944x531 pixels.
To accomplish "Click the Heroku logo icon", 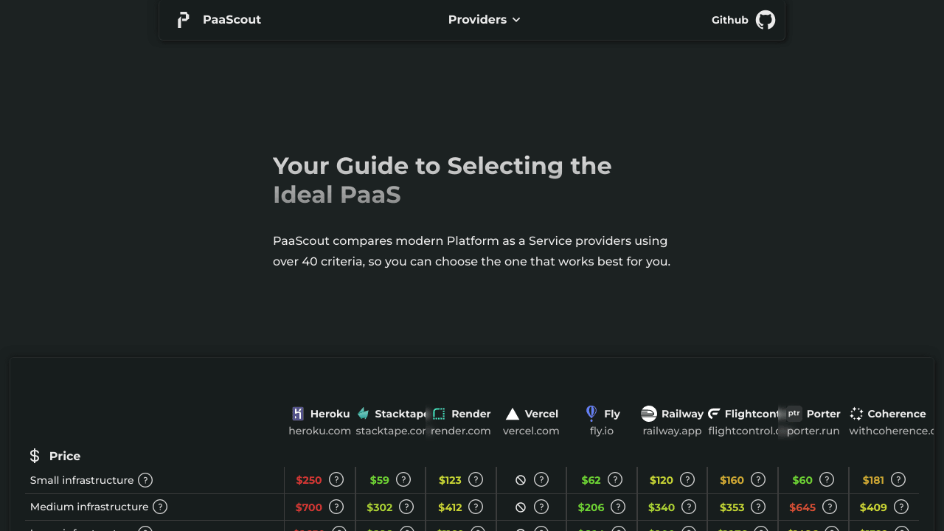I will click(x=298, y=414).
